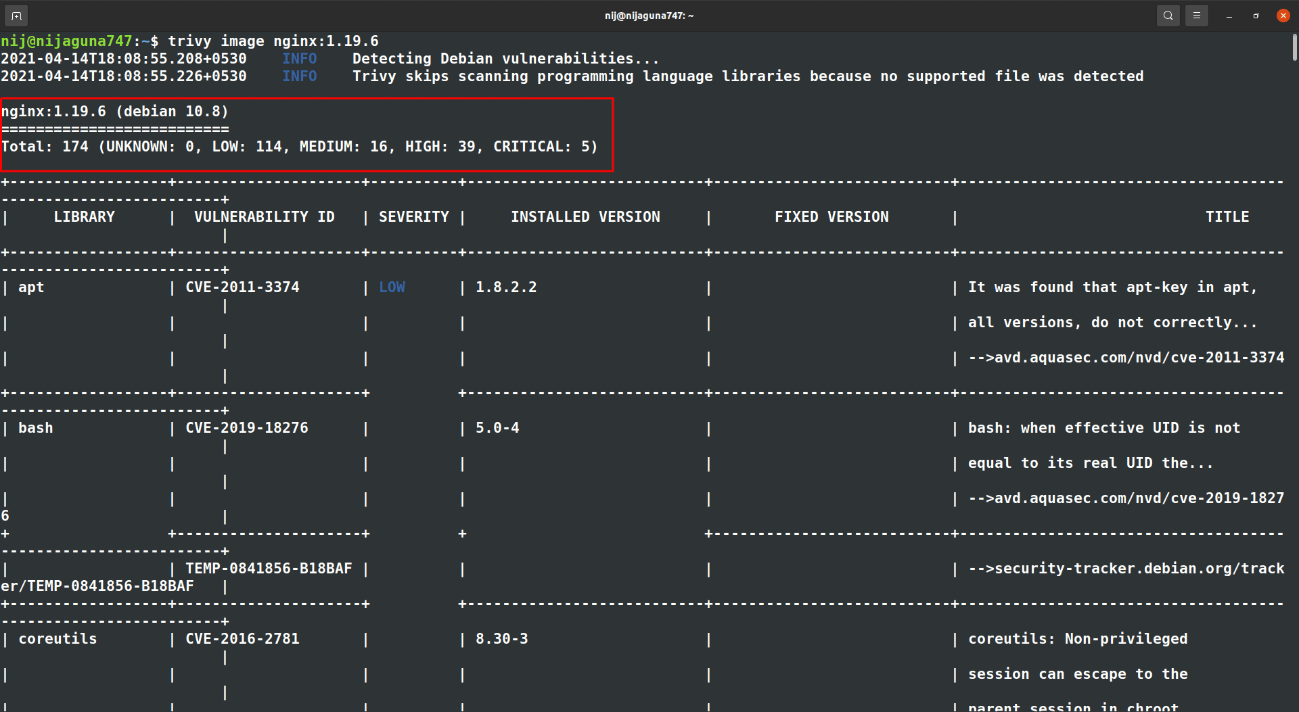Click the CRITICAL: 5 count in summary
The width and height of the screenshot is (1299, 712).
541,146
